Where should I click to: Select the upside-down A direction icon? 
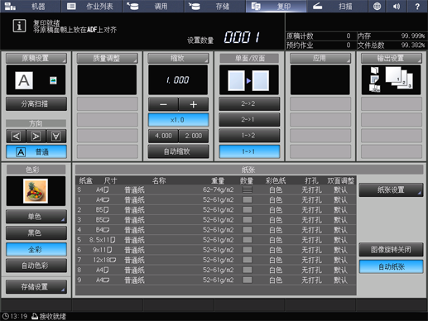click(56, 136)
